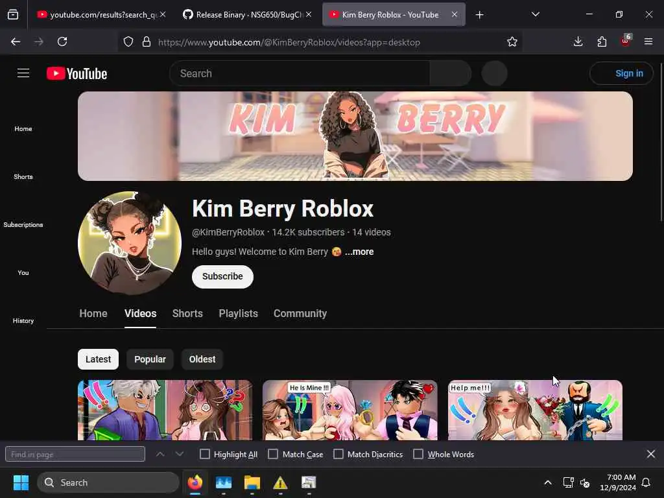
Task: Open the notifications bell in taskbar
Action: click(x=646, y=482)
